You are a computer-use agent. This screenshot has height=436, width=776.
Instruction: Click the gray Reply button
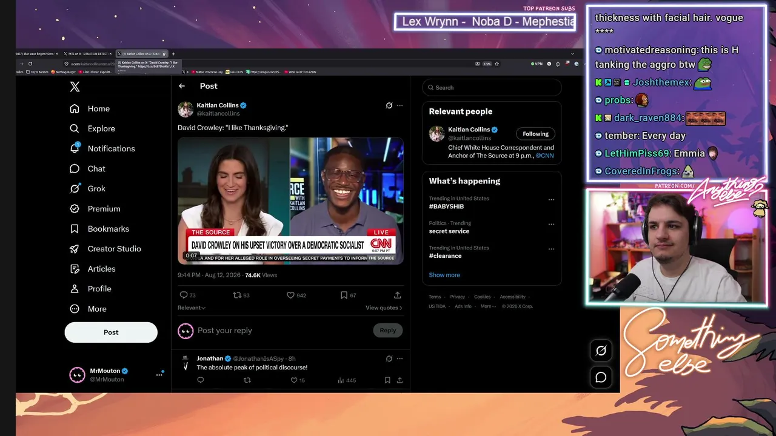[388, 330]
